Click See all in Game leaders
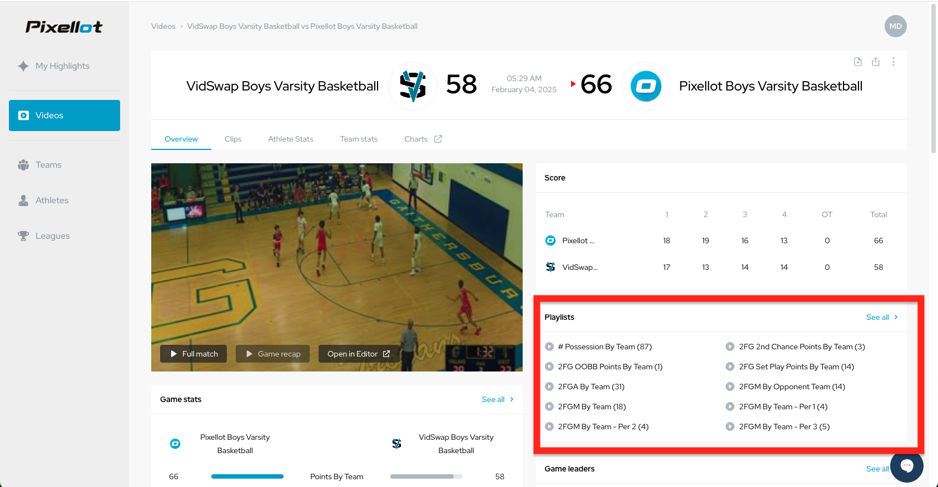 877,469
